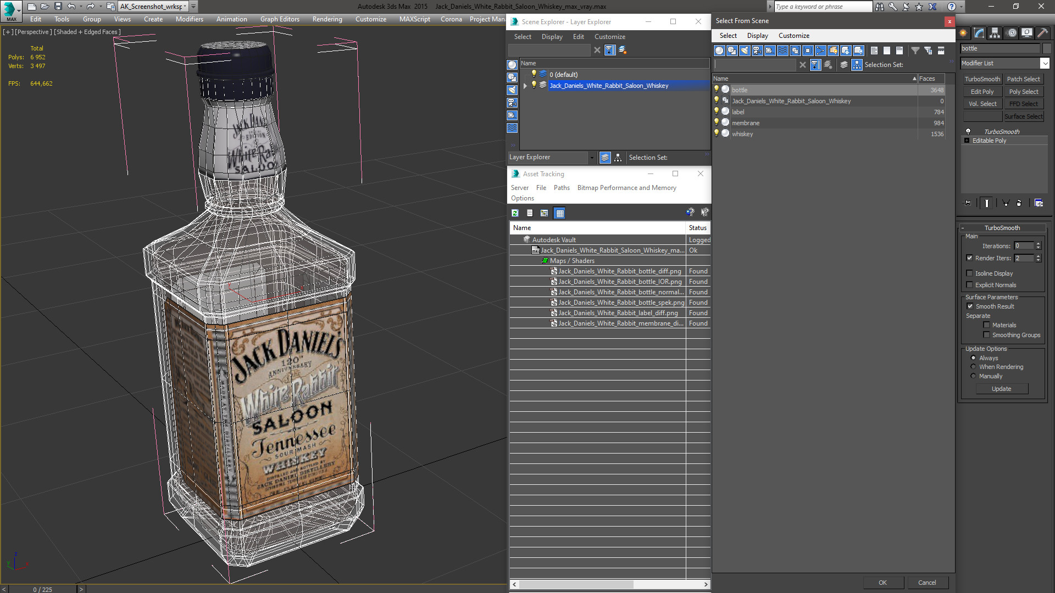Open the Modifiers menu
Viewport: 1055px width, 593px height.
coord(190,19)
